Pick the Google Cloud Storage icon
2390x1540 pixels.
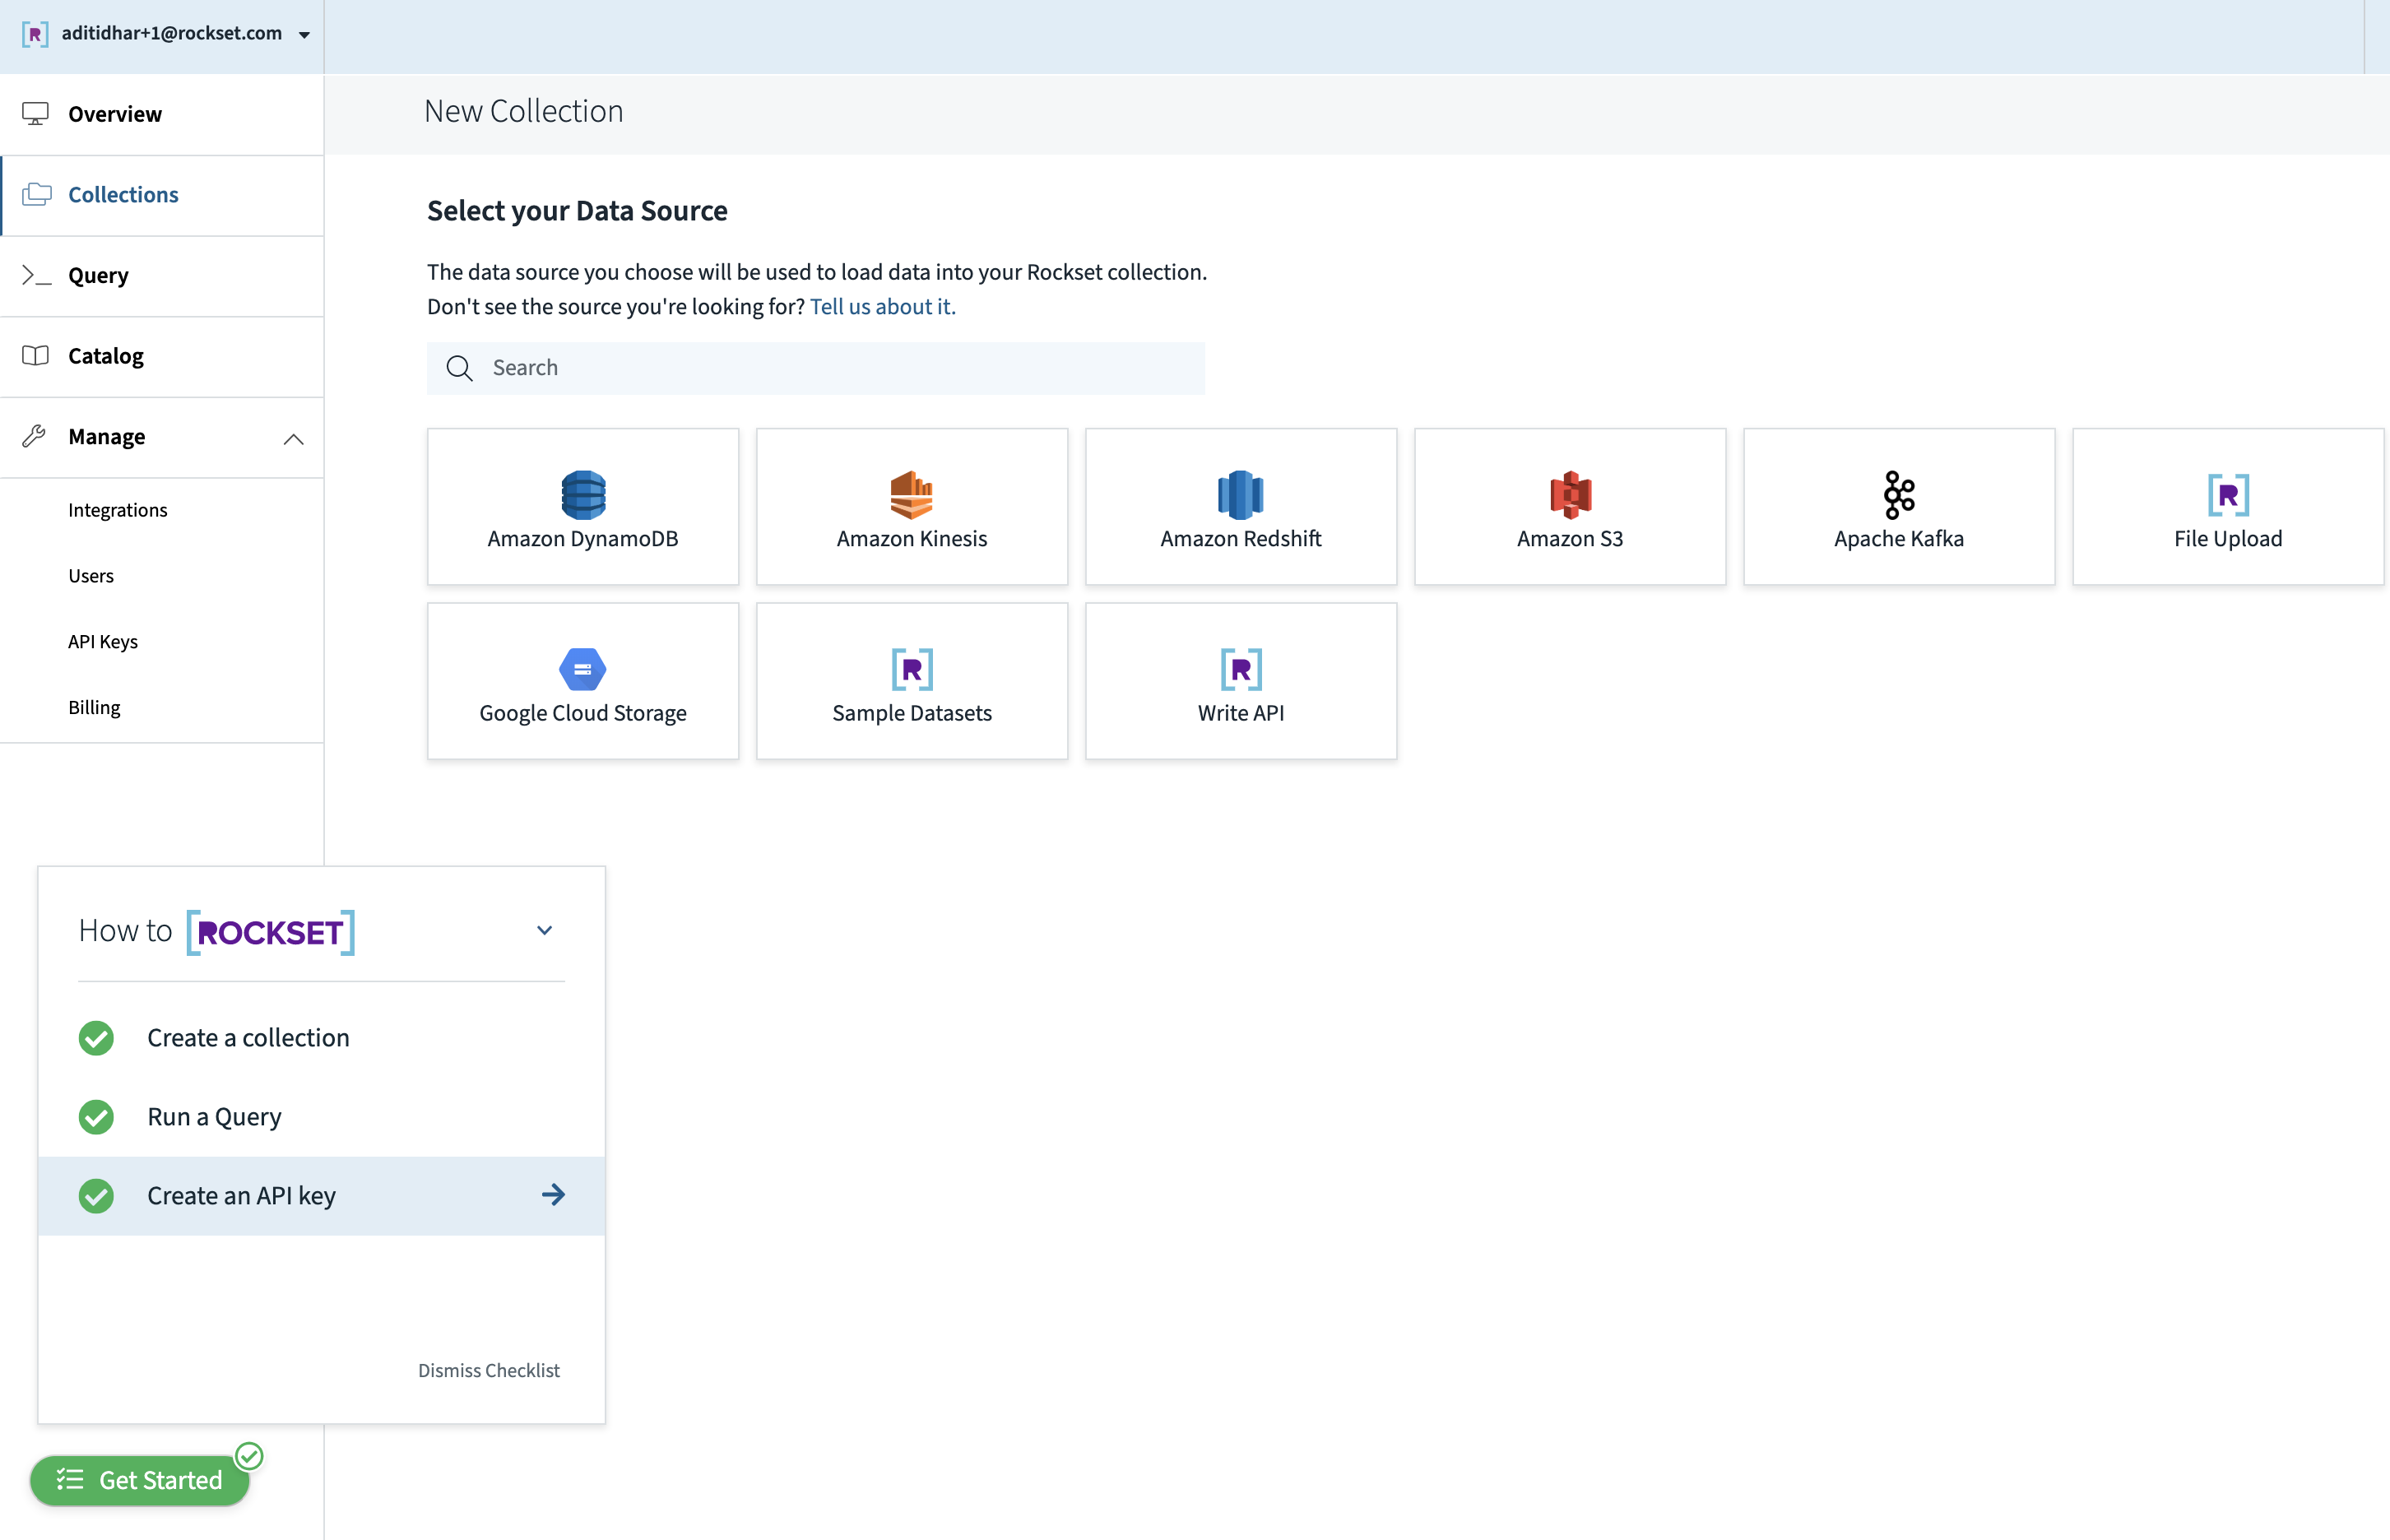click(583, 669)
